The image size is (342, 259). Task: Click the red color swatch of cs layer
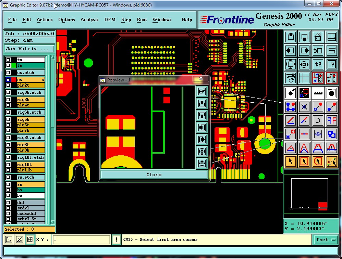click(14, 80)
